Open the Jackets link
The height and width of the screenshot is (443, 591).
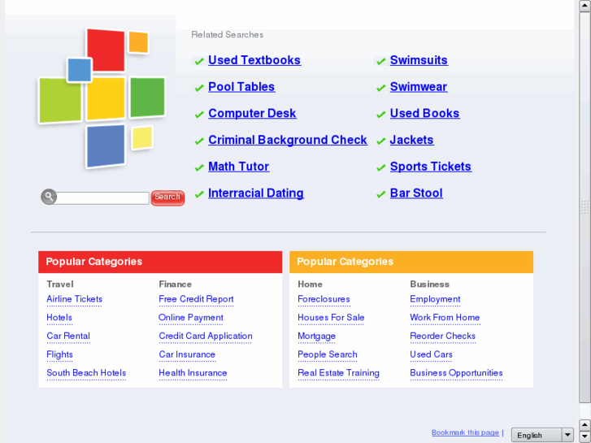411,141
